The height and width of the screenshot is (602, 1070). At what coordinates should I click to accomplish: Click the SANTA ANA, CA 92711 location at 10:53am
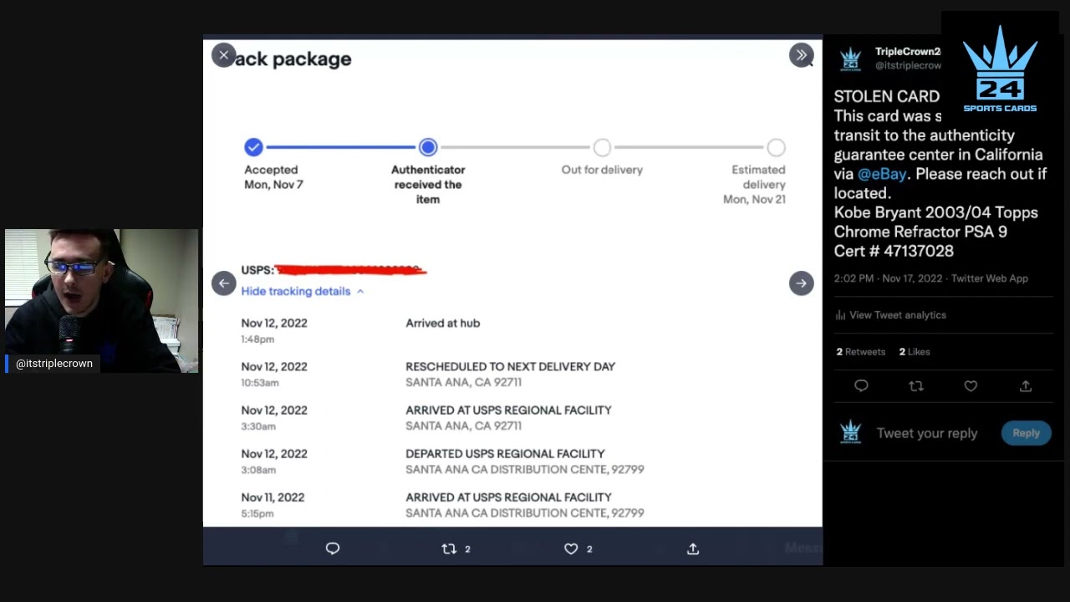tap(463, 382)
